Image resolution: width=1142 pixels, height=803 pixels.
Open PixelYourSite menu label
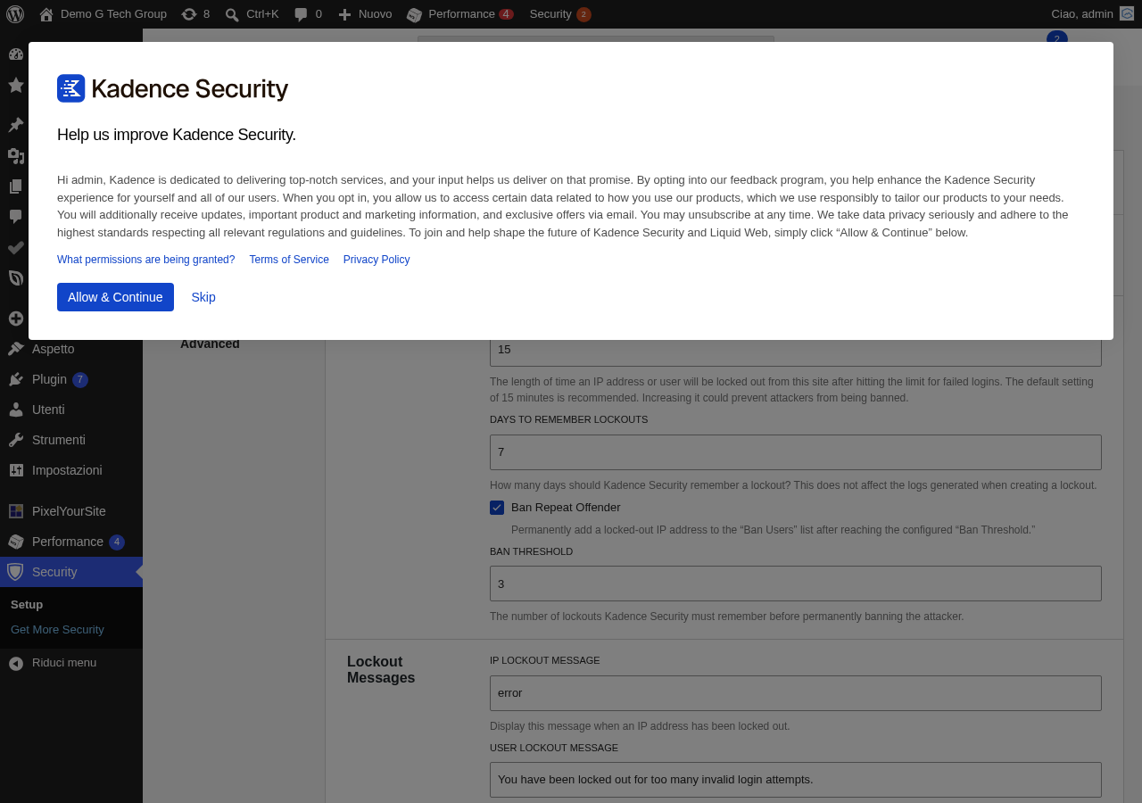(x=69, y=511)
